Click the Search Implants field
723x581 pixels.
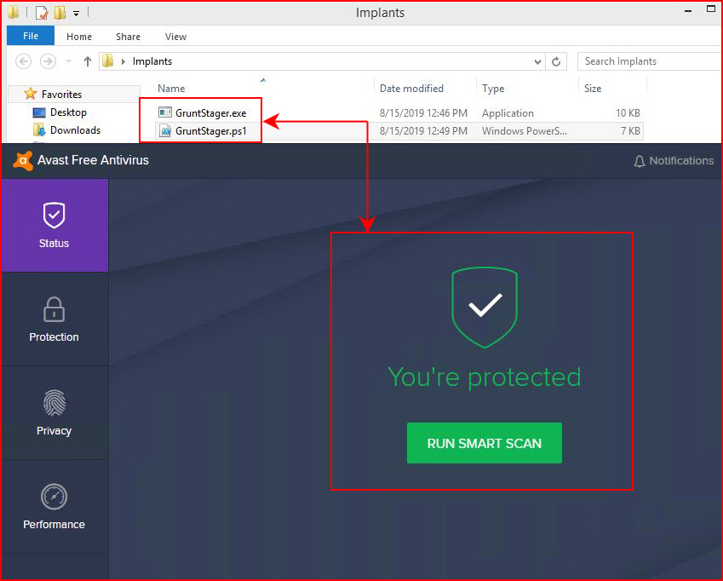(650, 61)
